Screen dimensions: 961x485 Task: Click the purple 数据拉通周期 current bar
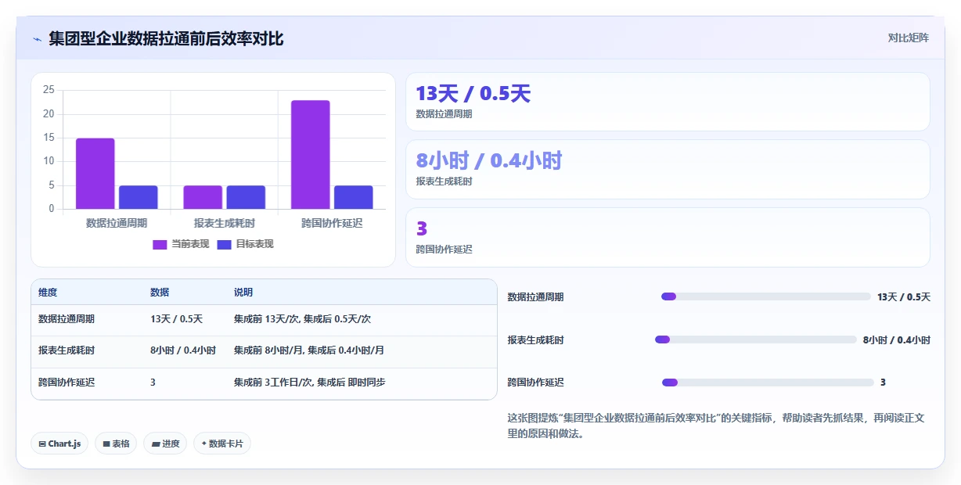(x=95, y=174)
